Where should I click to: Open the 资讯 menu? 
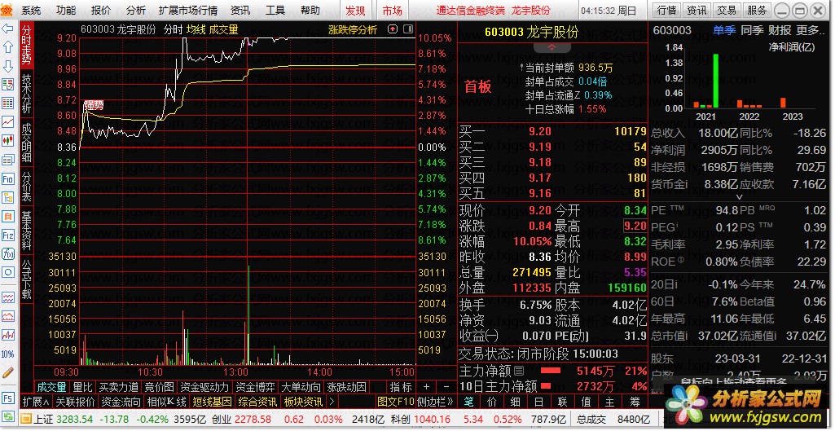coord(240,11)
